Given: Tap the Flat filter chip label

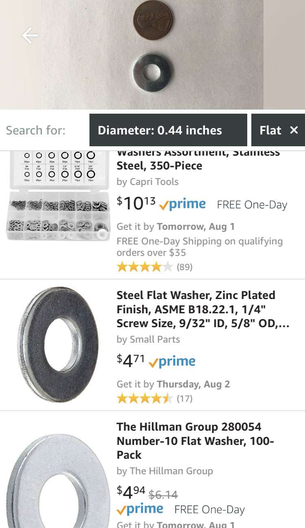Looking at the screenshot, I should 270,130.
